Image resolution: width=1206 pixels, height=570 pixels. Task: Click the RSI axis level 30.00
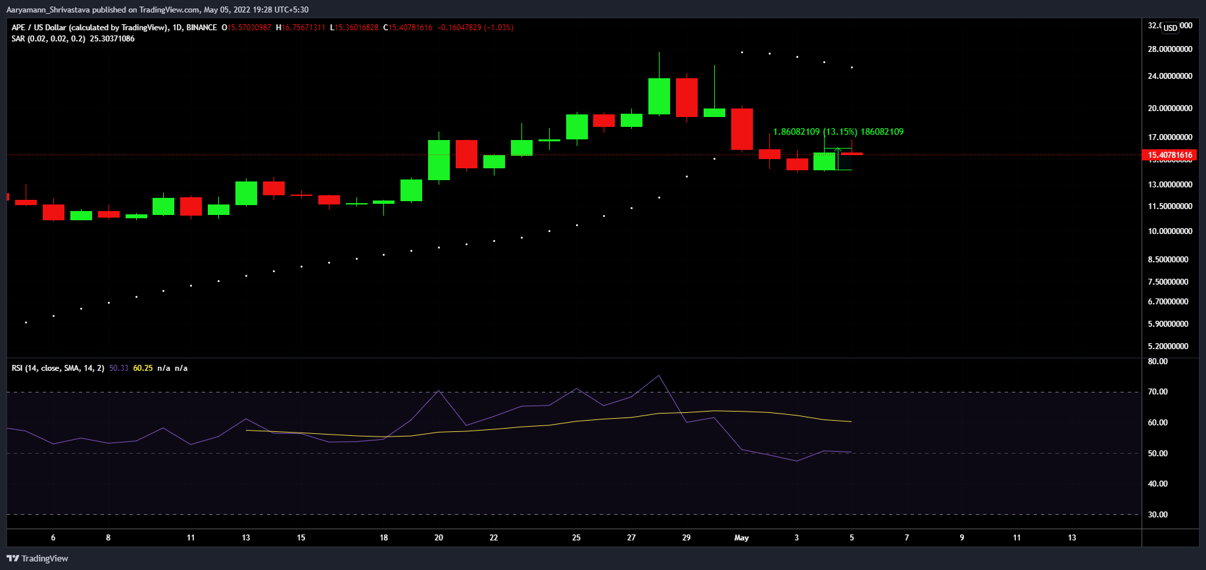[x=1158, y=515]
